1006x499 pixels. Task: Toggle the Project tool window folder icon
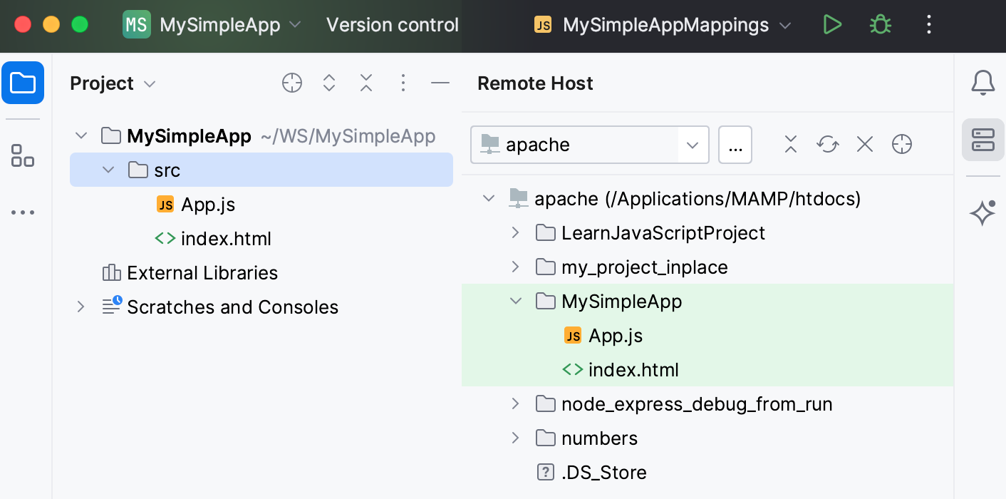[x=23, y=83]
